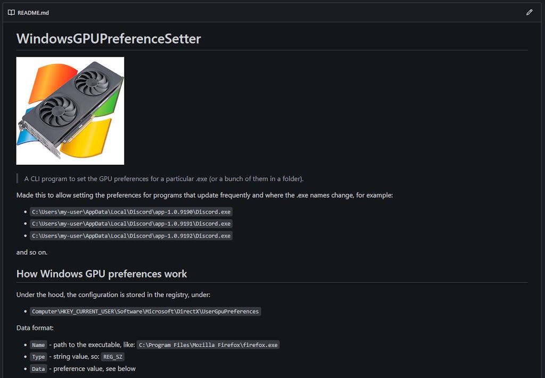Click the firefox.exe path code

tap(208, 345)
